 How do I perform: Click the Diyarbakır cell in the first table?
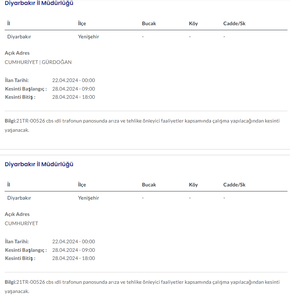click(19, 37)
